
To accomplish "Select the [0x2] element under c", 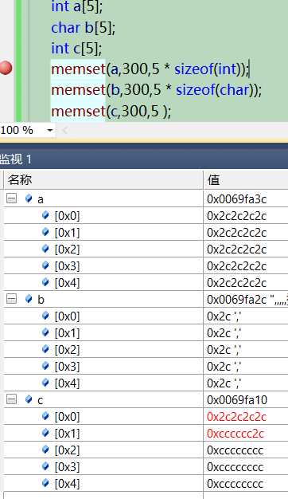I will coord(67,450).
